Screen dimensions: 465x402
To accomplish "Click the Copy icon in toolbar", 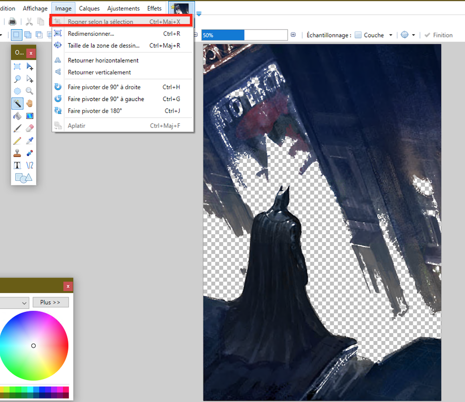I will click(40, 22).
